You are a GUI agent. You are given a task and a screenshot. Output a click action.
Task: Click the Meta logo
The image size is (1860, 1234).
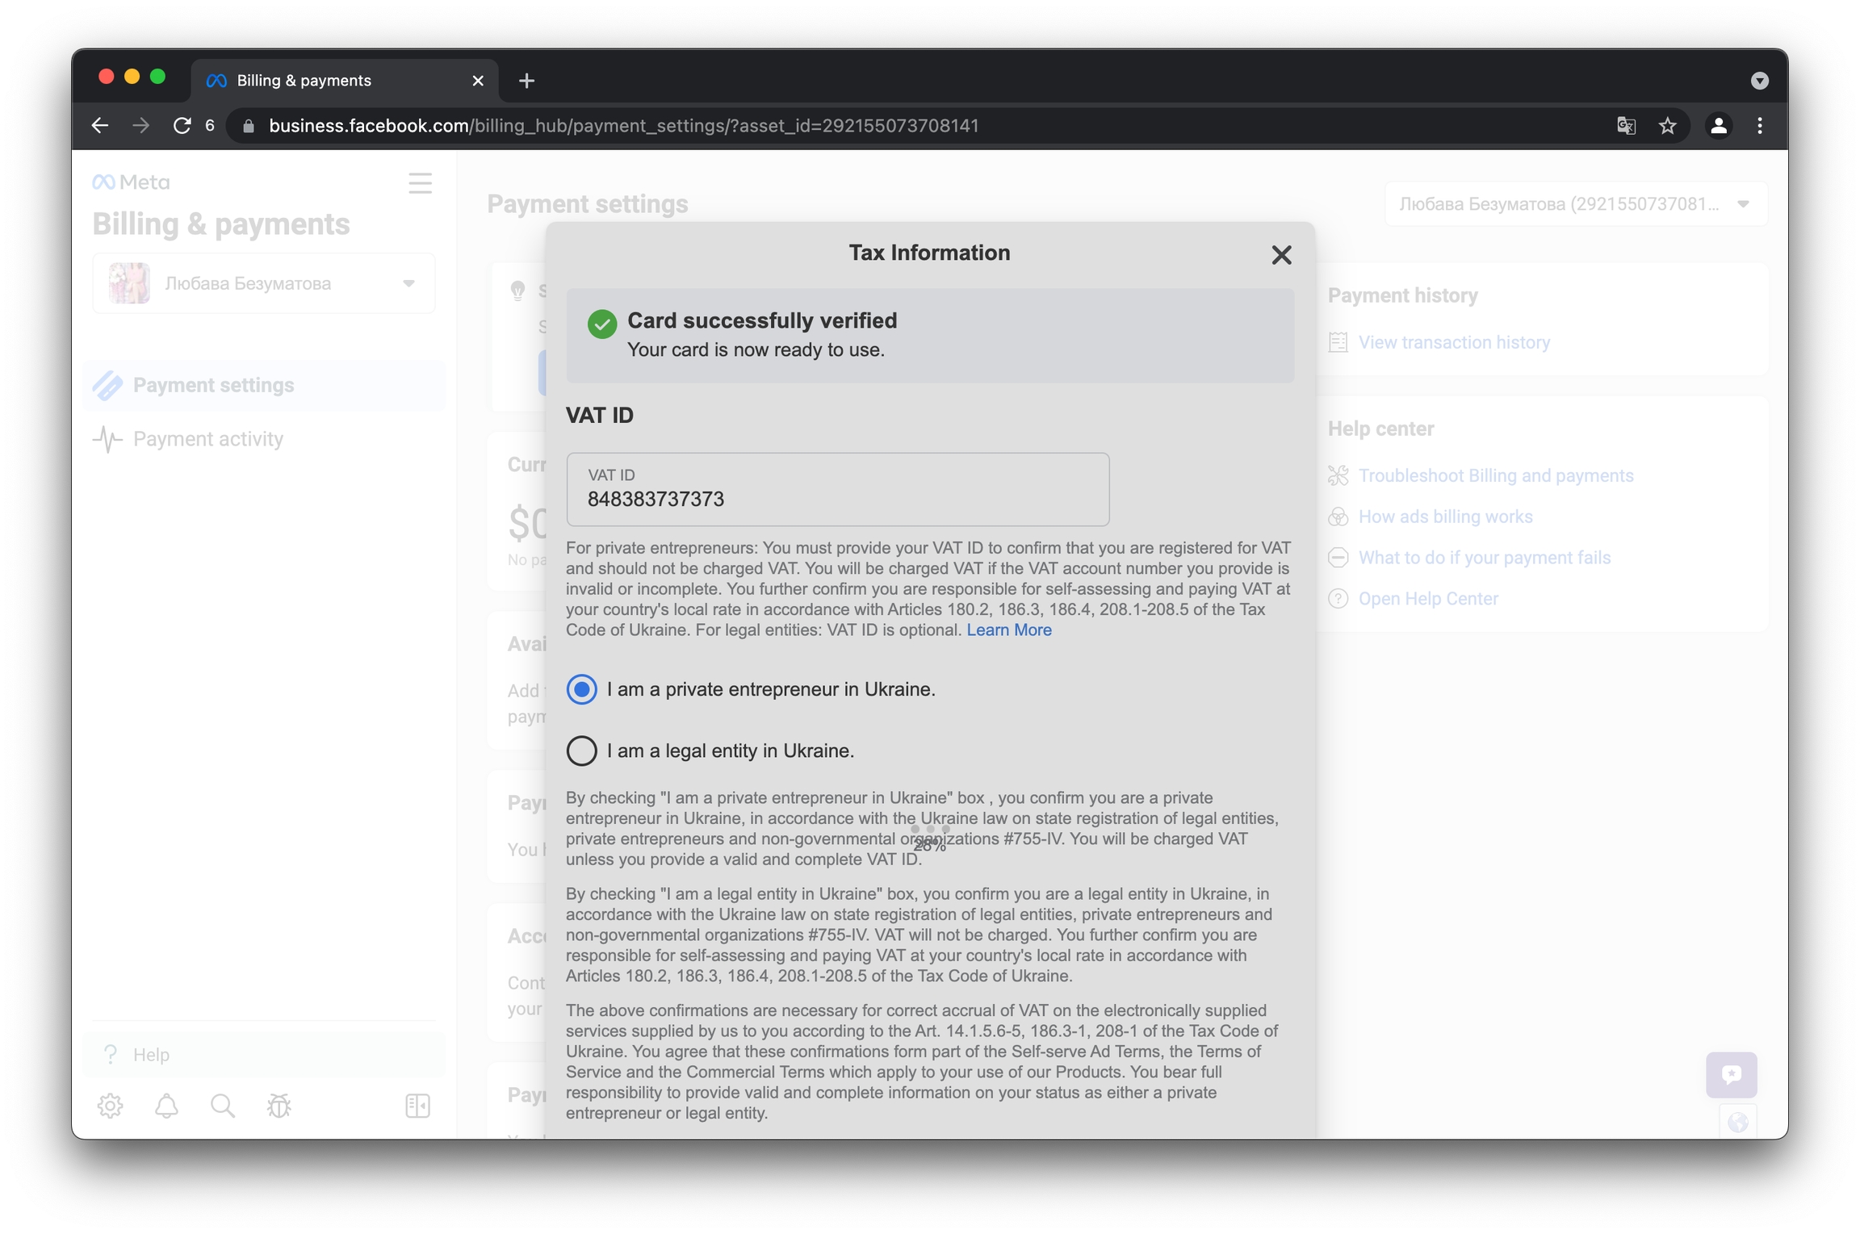(131, 182)
